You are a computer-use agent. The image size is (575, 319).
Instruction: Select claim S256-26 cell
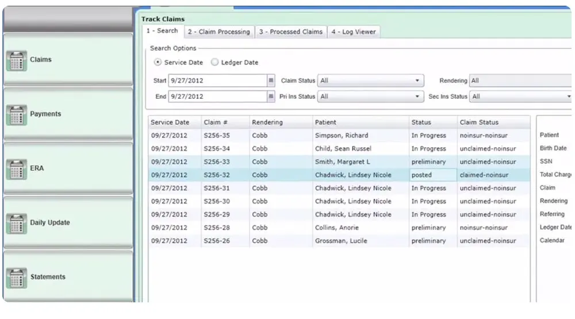(225, 241)
